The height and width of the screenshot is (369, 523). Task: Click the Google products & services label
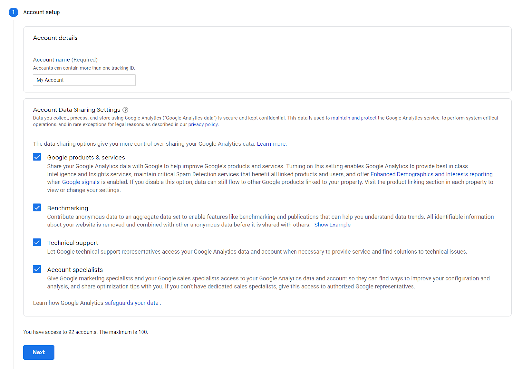(x=86, y=158)
